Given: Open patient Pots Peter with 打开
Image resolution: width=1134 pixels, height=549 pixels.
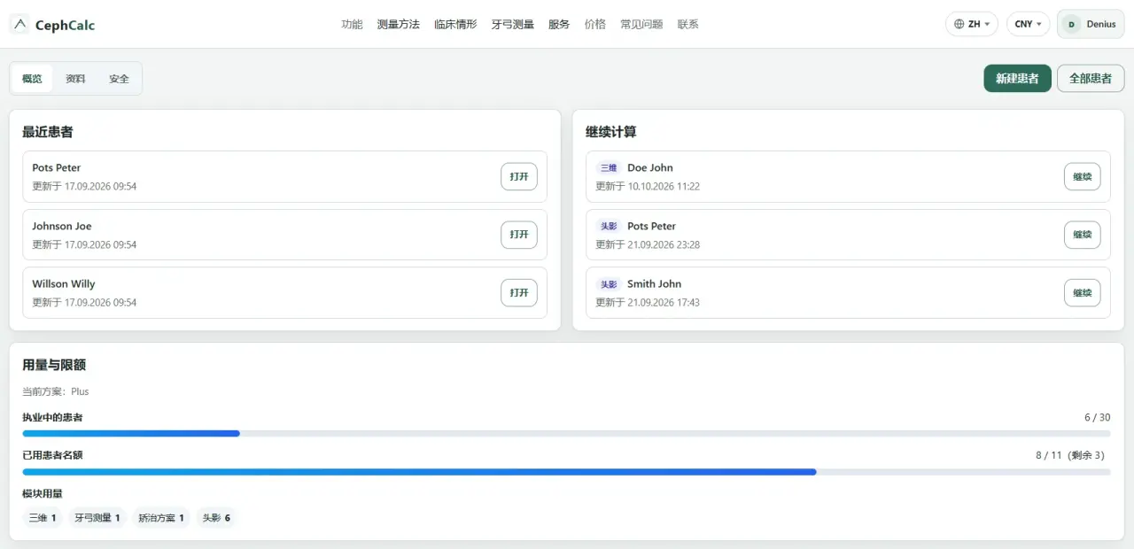Looking at the screenshot, I should click(519, 176).
